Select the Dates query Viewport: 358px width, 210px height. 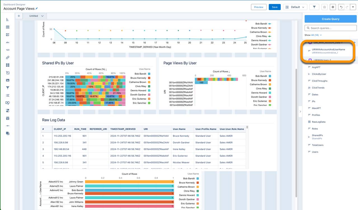315,95
